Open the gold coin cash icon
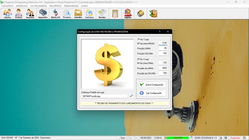Viewport: 249px width, 140px height. click(141, 13)
